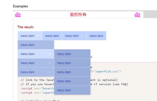Click the first top-bar menu item label
The image size is (157, 101).
coord(27,36)
